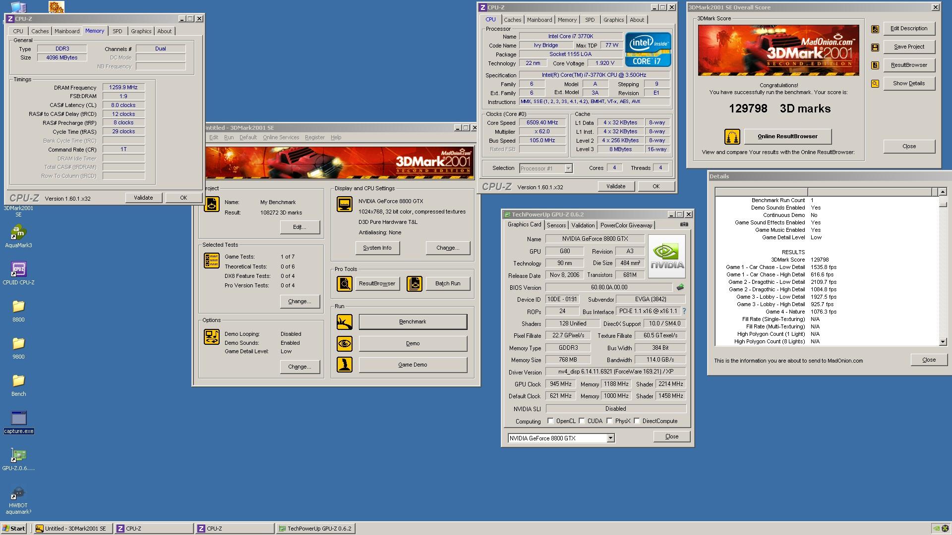Screen dimensions: 952x535
Task: Click the Save Project floppy icon
Action: point(875,48)
